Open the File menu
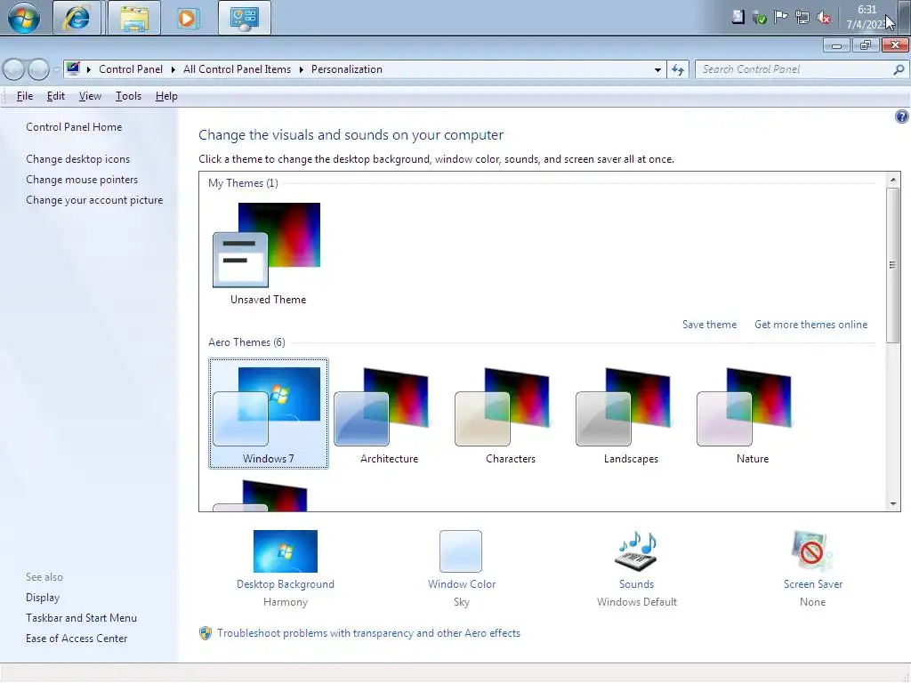The width and height of the screenshot is (911, 683). pyautogui.click(x=24, y=96)
